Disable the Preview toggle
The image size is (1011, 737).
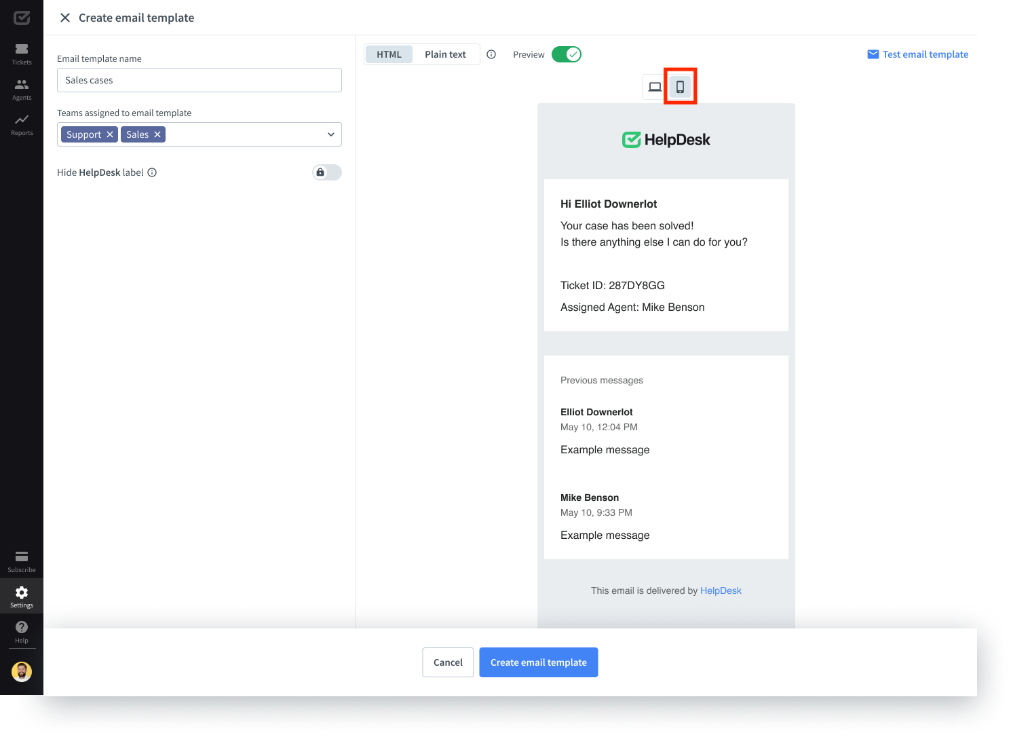click(x=567, y=54)
